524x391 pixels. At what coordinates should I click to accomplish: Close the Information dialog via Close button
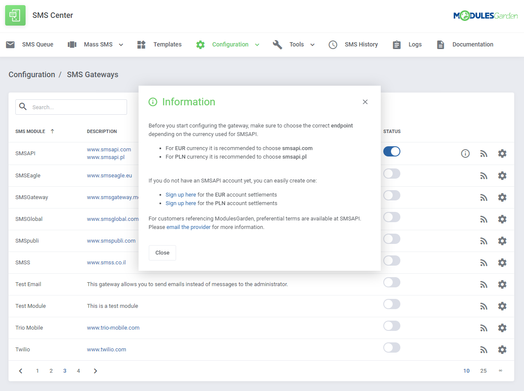[x=162, y=252]
